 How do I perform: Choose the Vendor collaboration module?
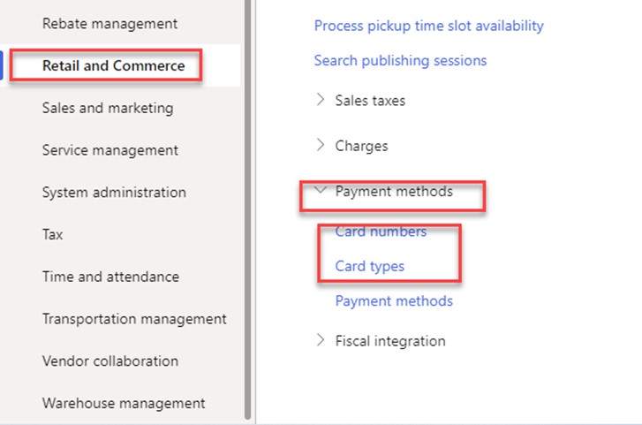point(110,360)
